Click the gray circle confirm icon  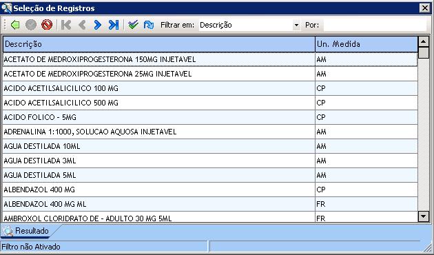coord(31,25)
